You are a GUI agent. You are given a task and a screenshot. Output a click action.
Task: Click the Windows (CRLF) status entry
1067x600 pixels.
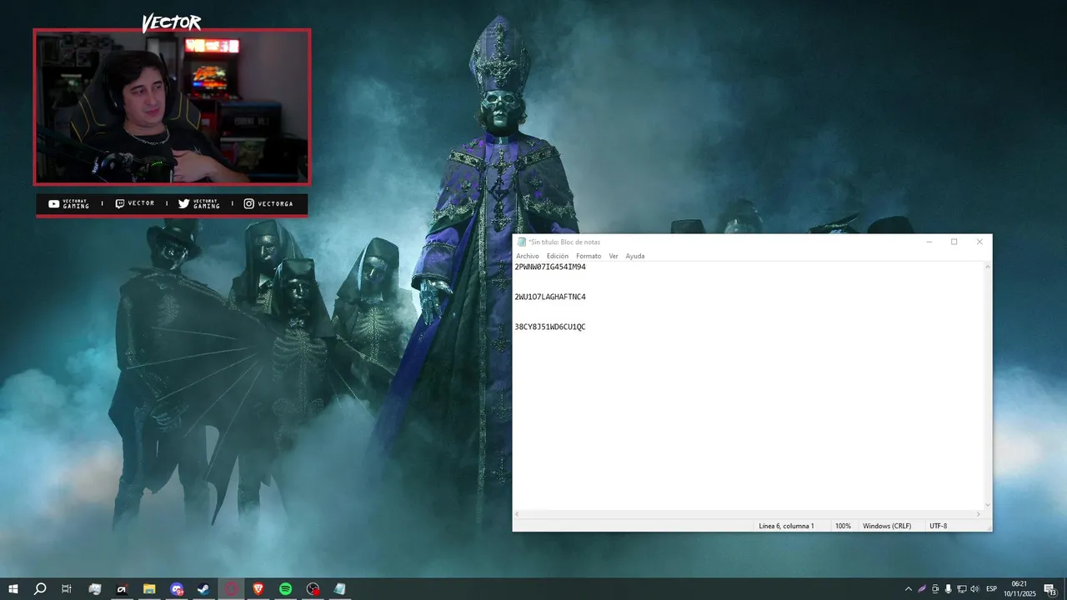[887, 526]
